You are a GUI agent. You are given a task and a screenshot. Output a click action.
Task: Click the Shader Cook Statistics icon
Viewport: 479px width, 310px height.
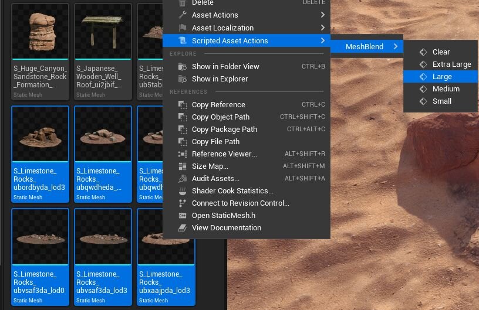[183, 191]
